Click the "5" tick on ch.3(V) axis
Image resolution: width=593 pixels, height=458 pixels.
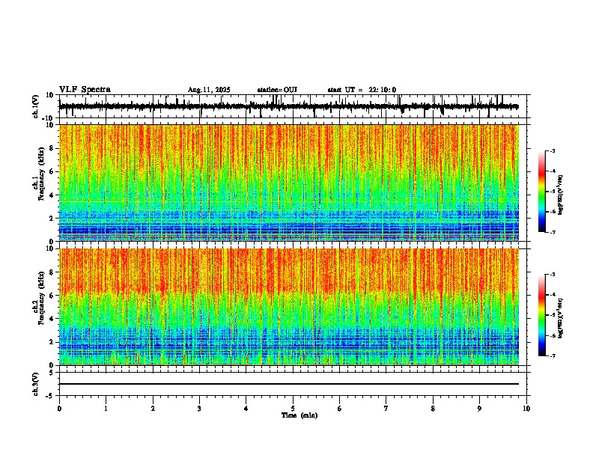point(52,372)
